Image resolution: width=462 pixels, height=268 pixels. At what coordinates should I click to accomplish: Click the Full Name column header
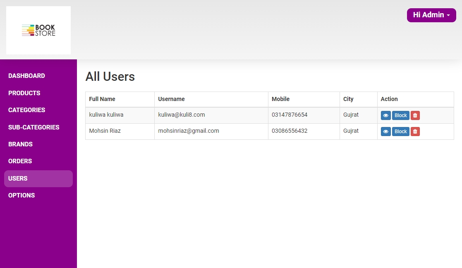(102, 99)
